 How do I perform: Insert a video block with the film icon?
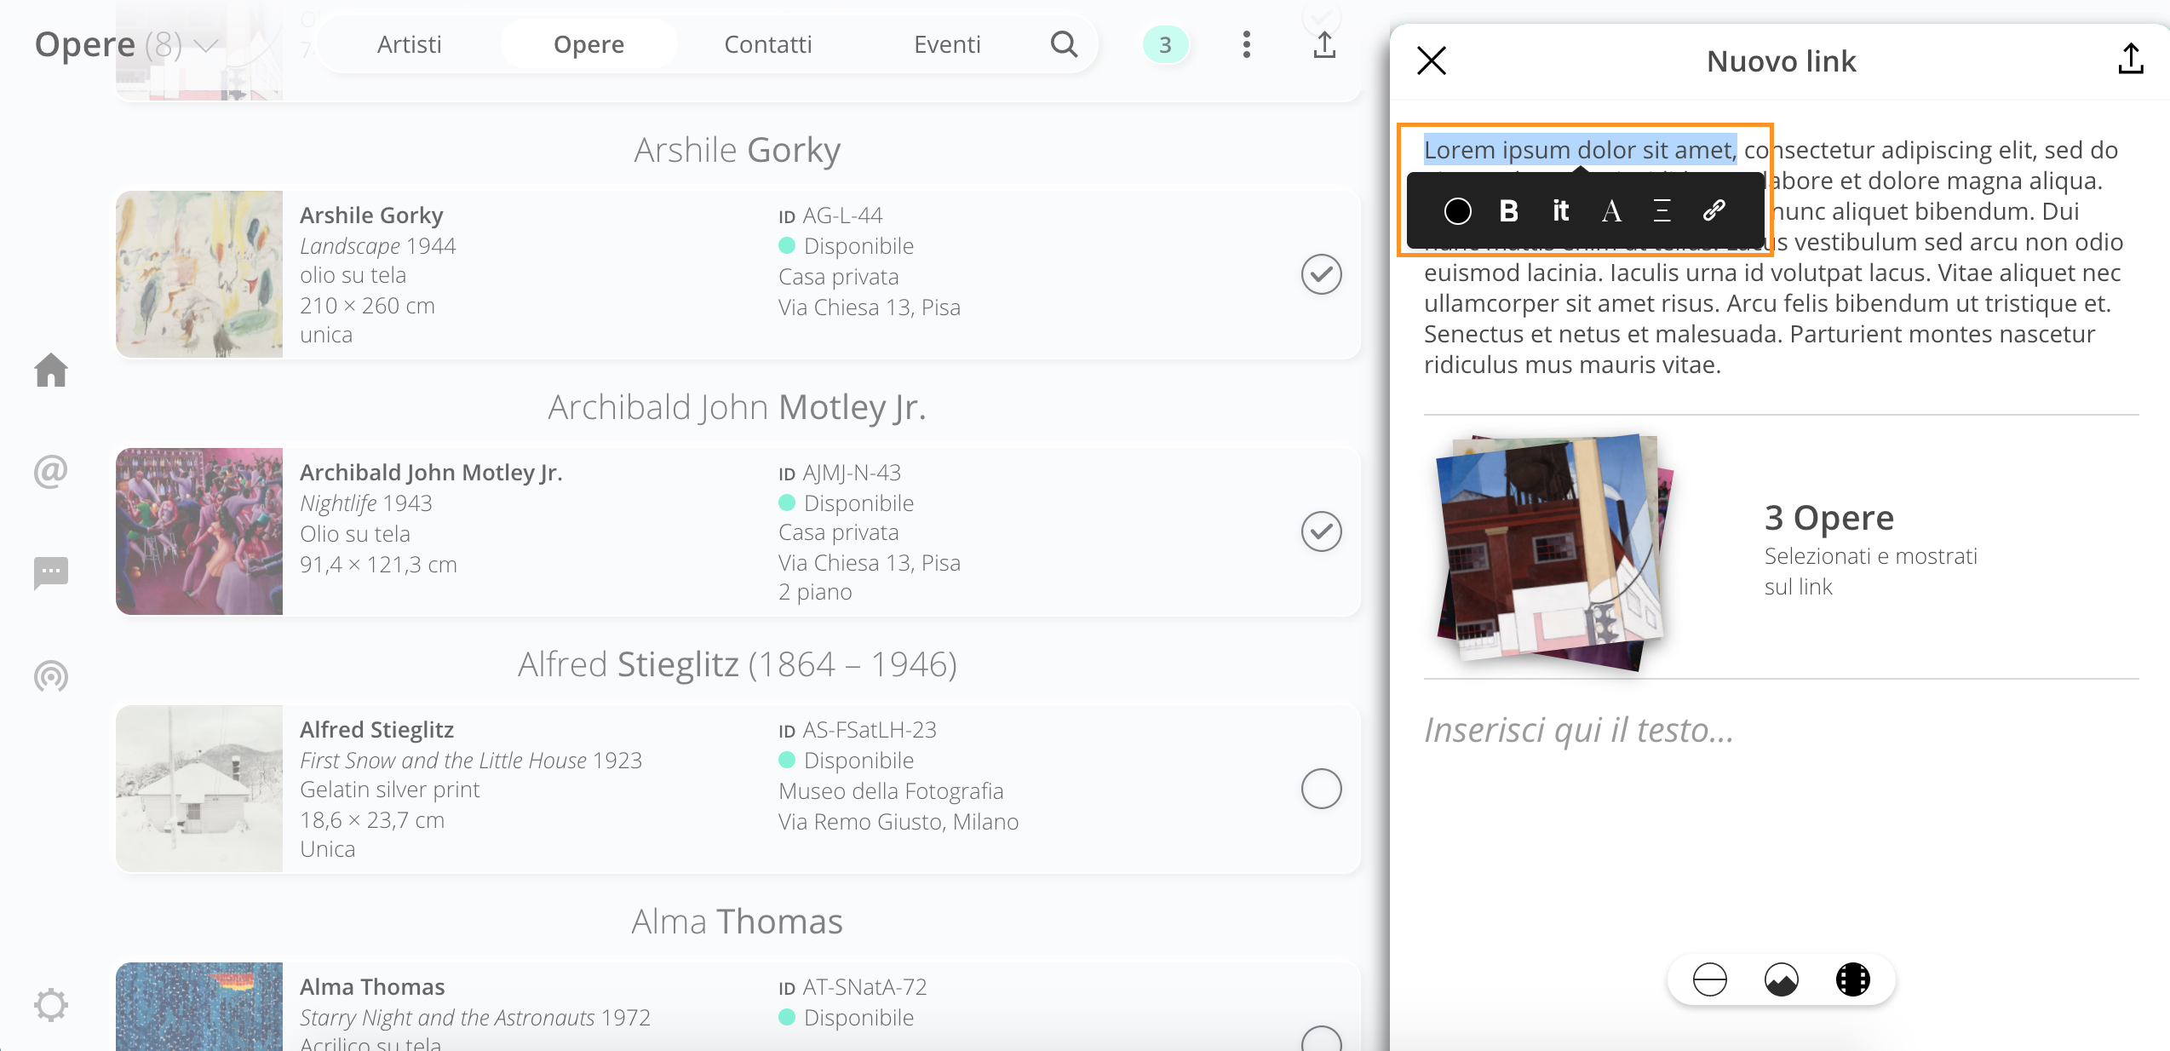click(1853, 979)
